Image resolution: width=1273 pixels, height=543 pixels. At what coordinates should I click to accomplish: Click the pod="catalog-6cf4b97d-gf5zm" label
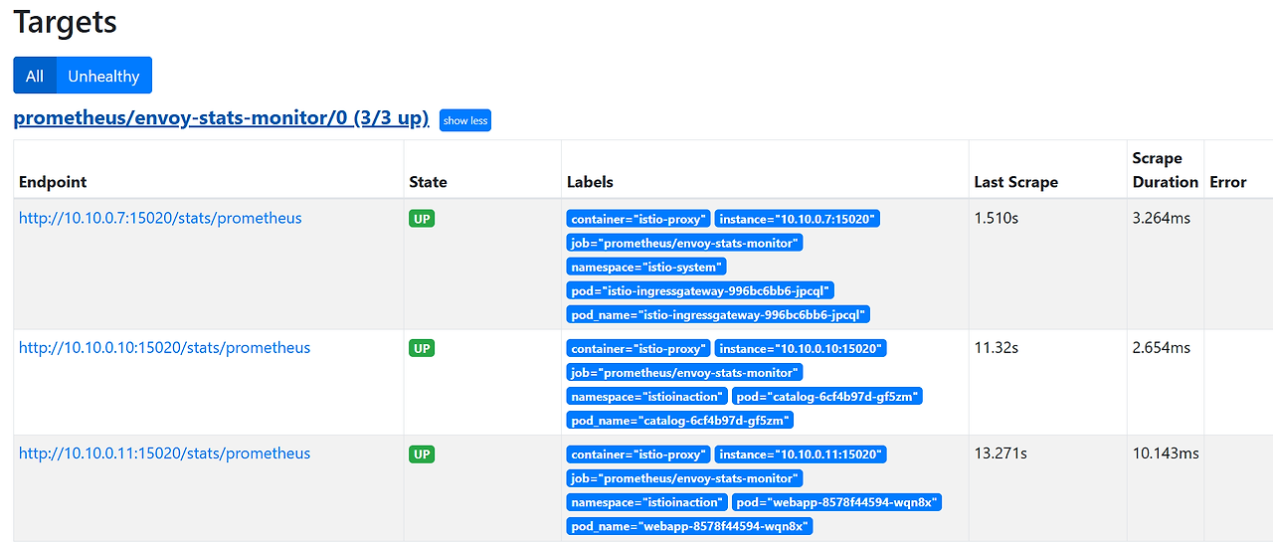click(827, 397)
